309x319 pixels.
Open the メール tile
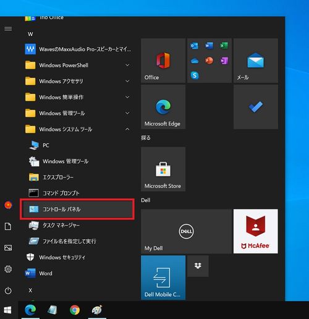point(256,61)
